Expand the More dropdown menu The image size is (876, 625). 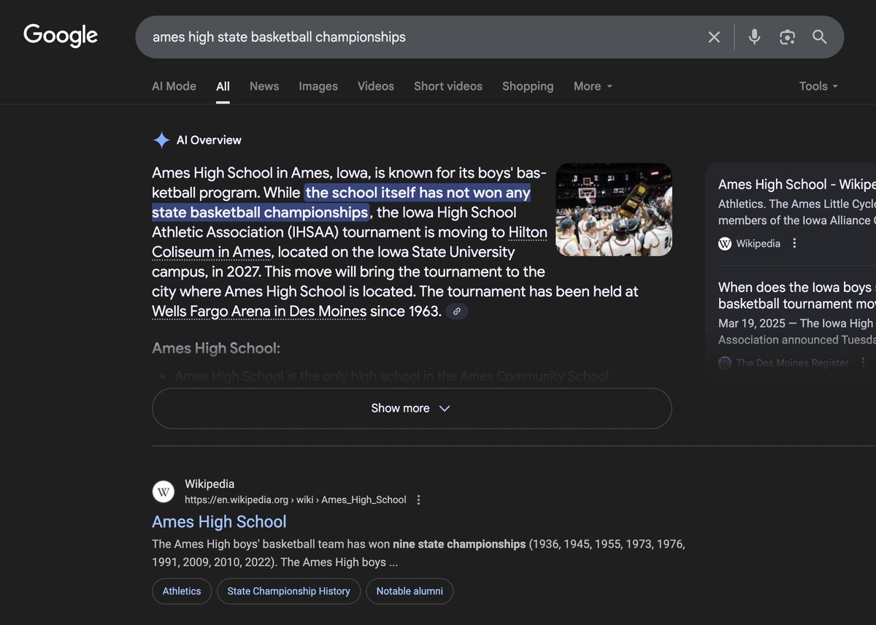click(x=593, y=86)
